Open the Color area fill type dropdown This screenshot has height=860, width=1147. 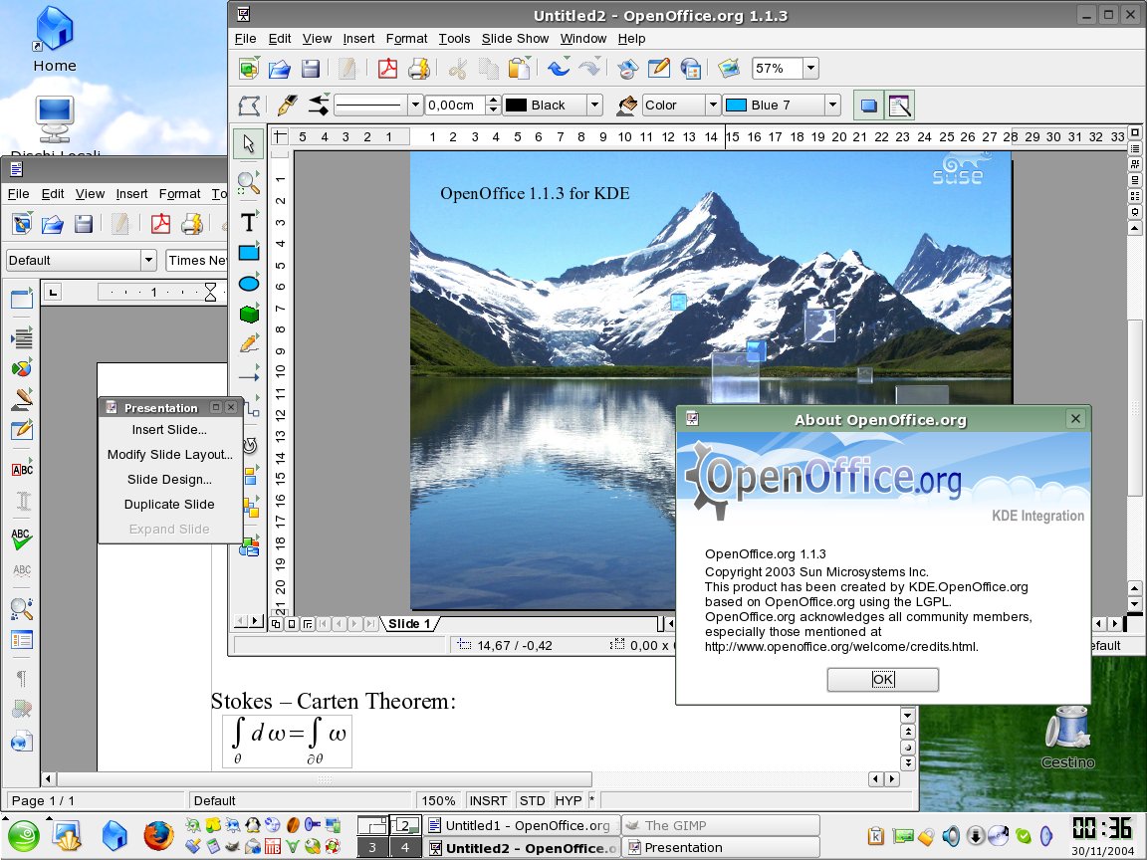click(x=713, y=105)
